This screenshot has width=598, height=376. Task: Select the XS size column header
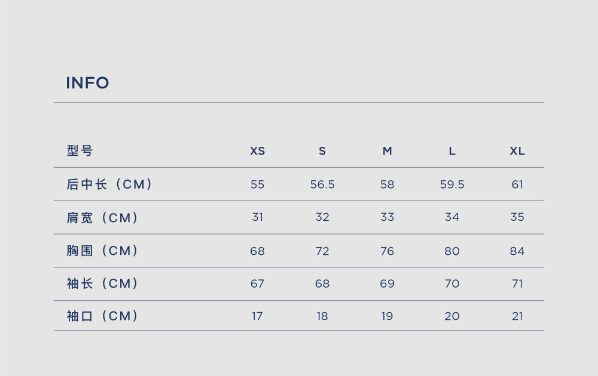(x=257, y=151)
